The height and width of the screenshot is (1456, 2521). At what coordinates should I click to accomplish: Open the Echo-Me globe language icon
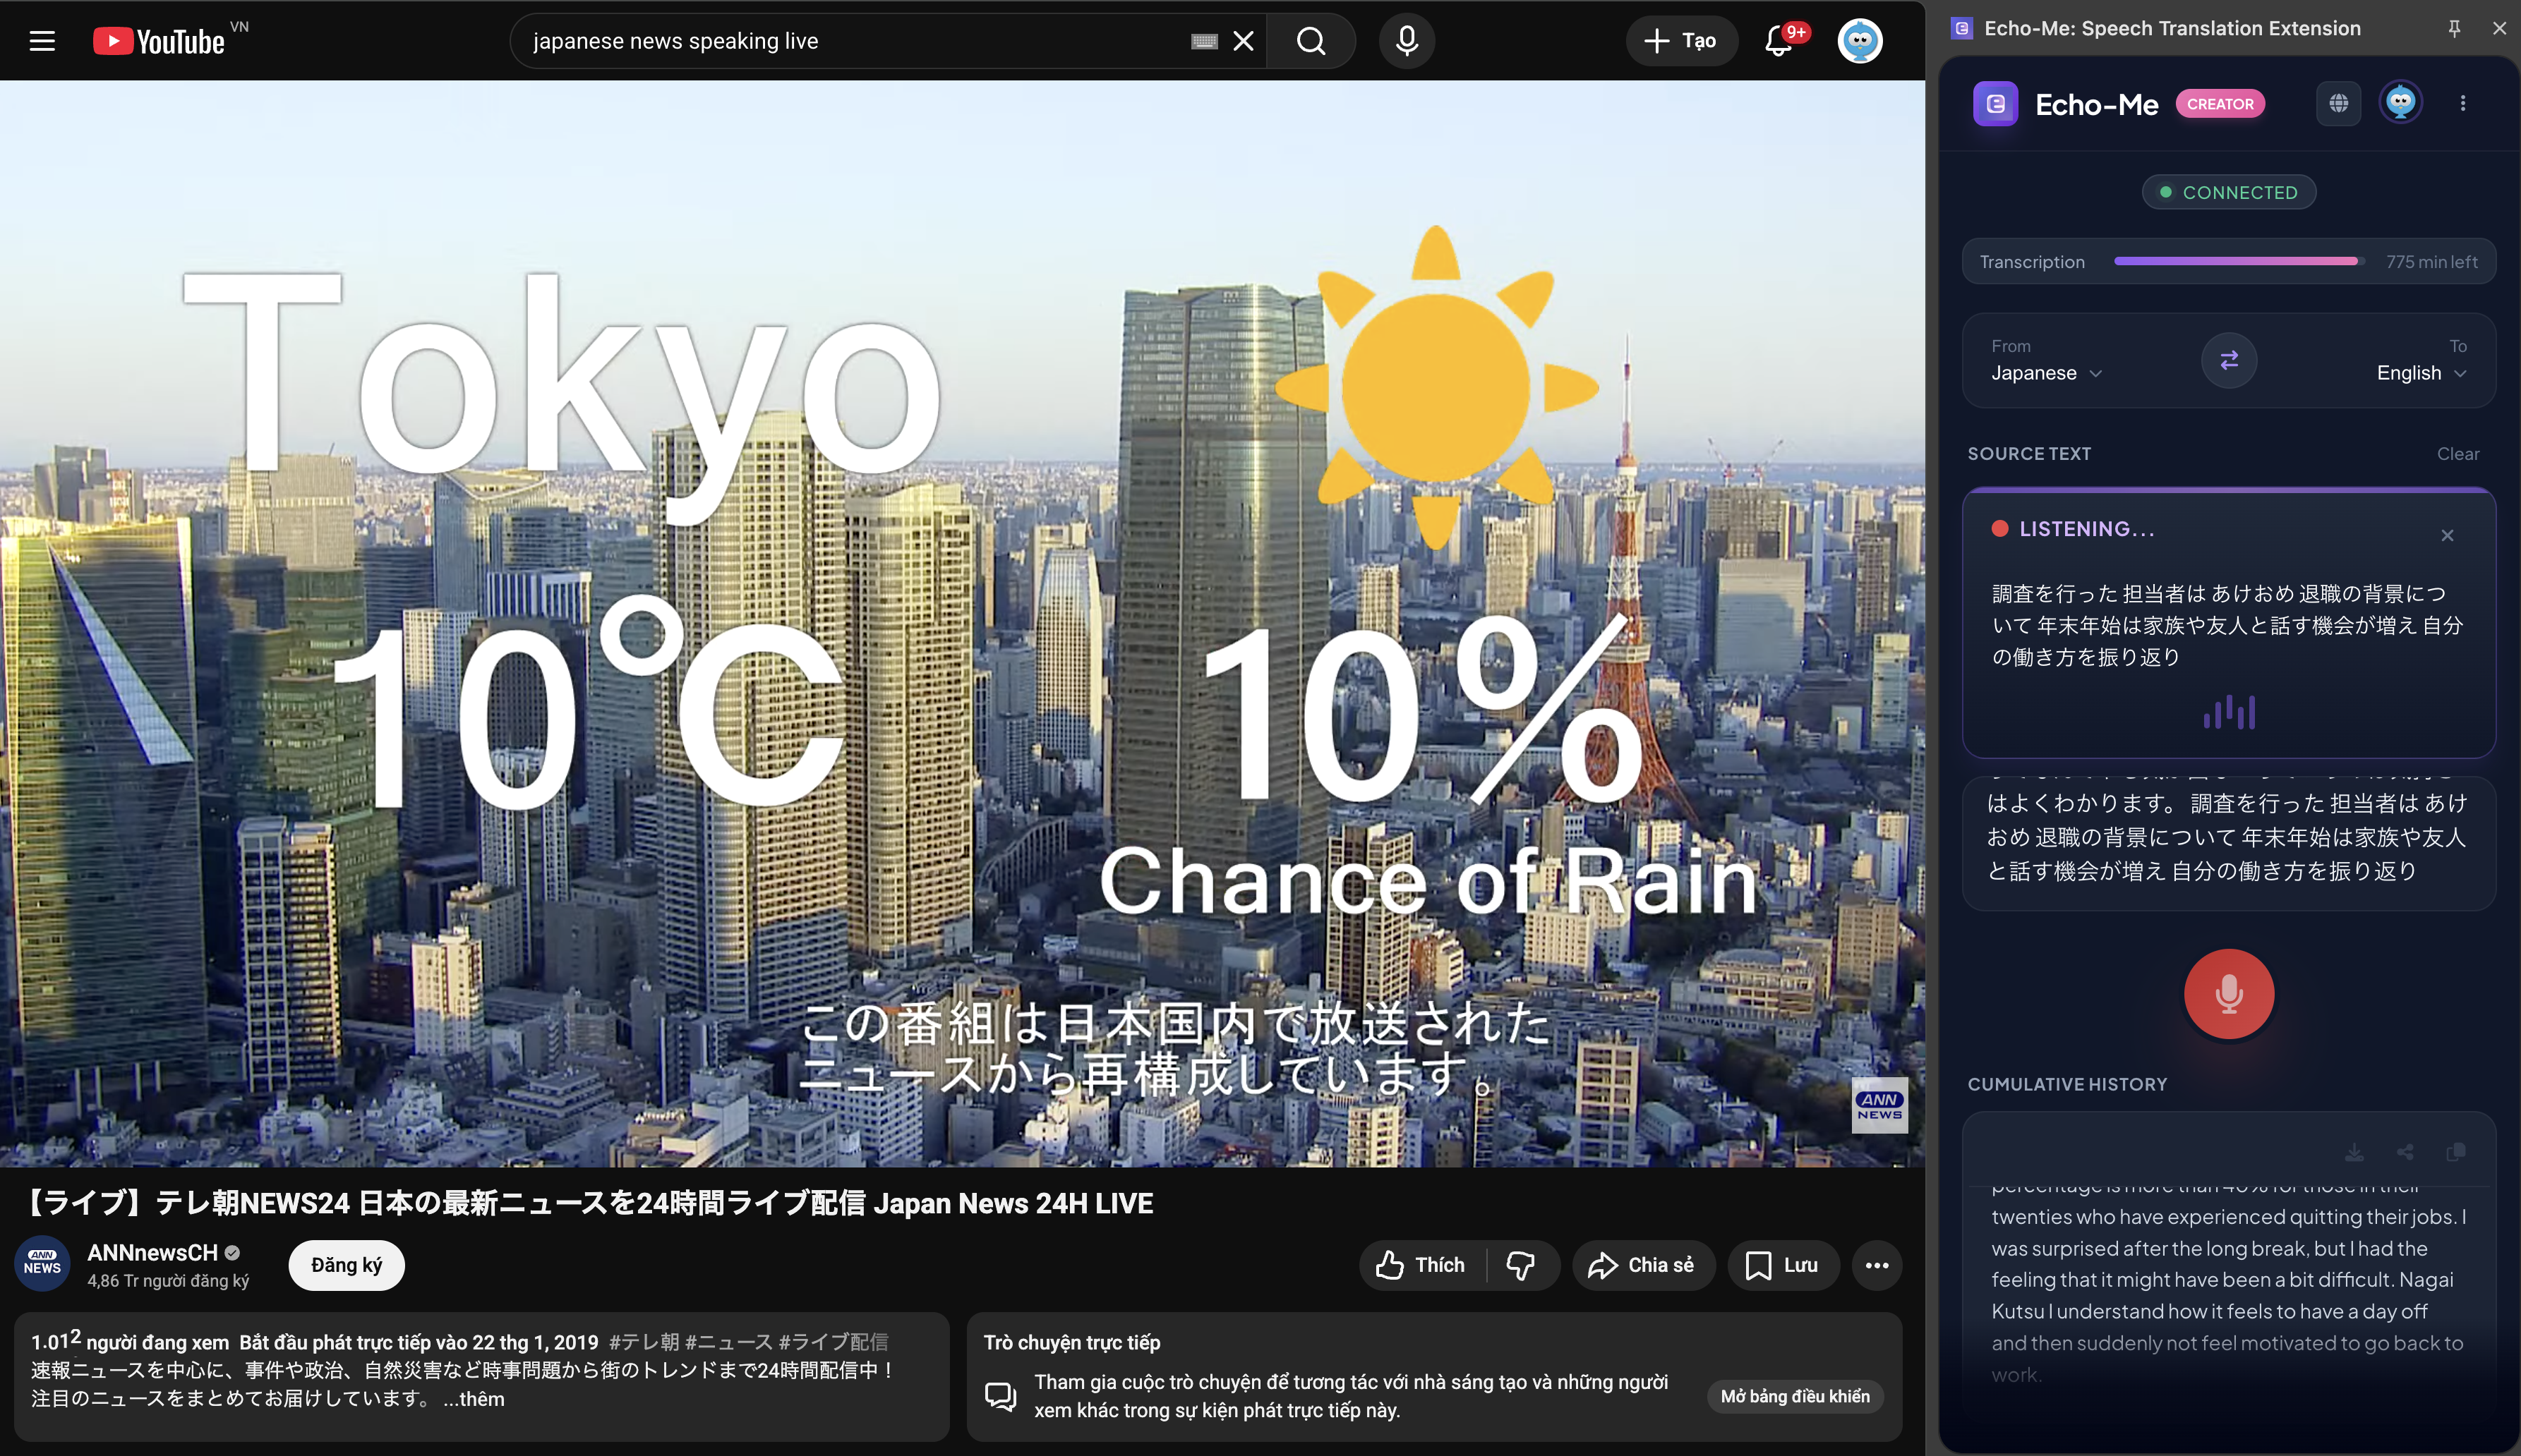tap(2338, 103)
